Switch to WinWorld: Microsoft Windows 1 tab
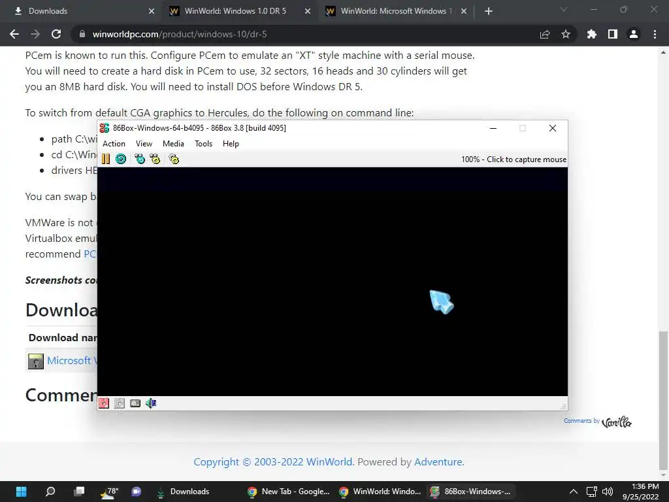The height and width of the screenshot is (502, 669). click(395, 11)
